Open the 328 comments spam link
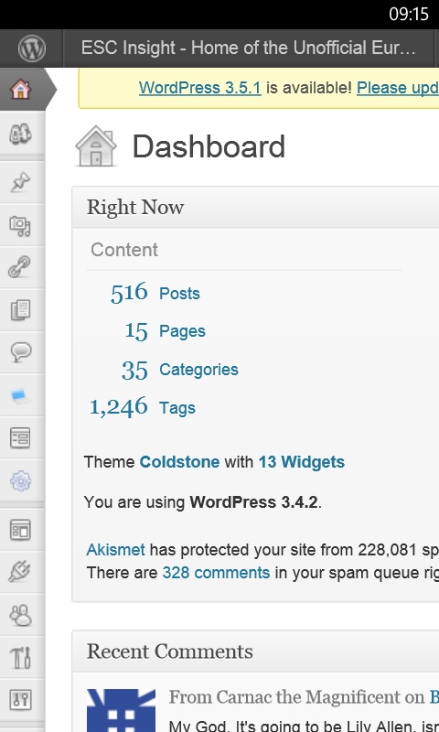 (x=216, y=573)
